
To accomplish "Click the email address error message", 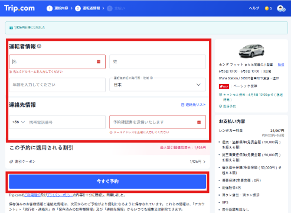I will pyautogui.click(x=141, y=133).
